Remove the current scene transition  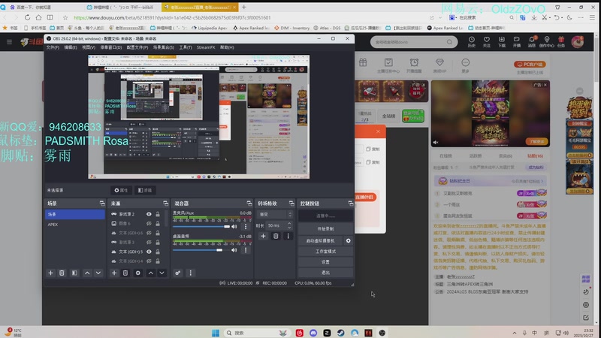pos(276,236)
